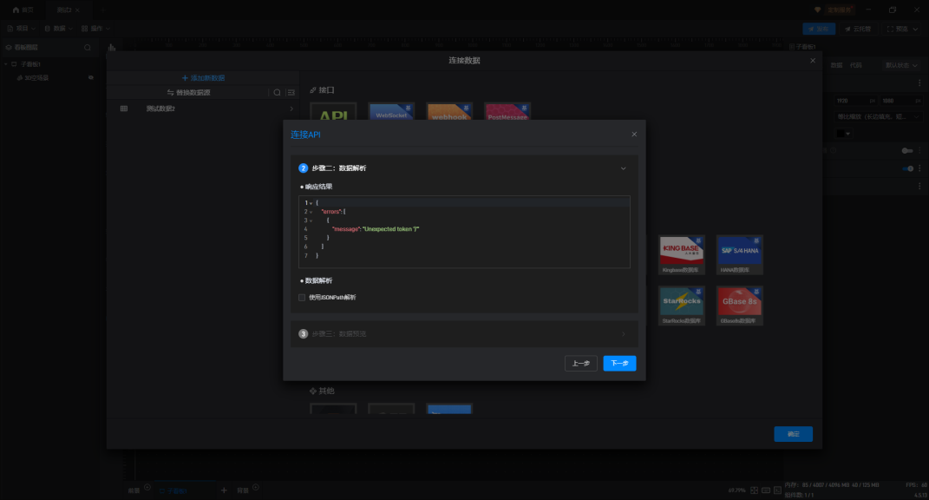This screenshot has width=929, height=500.
Task: Switch to the 代码 tab in right panel
Action: coord(855,65)
